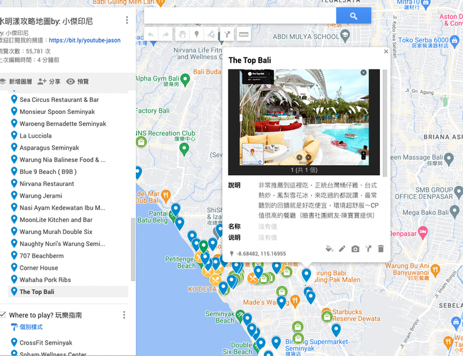This screenshot has height=356, width=463.
Task: Edit The Top Bali with pencil icon
Action: coord(342,249)
